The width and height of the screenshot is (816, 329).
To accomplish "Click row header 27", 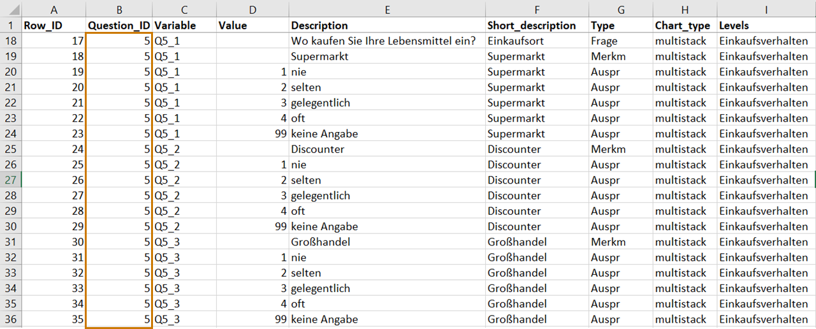I will pos(11,180).
